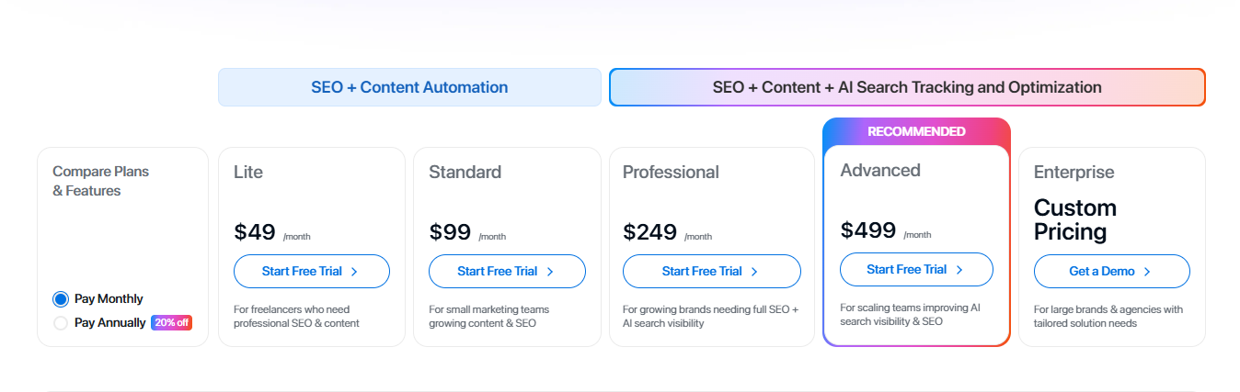Select the Pay Annually radio button
Screen dimensions: 1240x392
(62, 323)
